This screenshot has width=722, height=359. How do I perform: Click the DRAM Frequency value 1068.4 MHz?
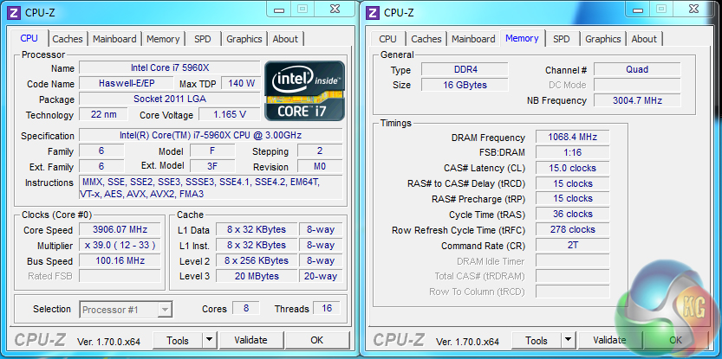click(x=572, y=137)
